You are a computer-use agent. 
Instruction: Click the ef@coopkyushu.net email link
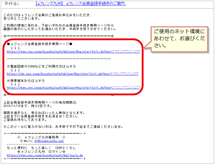49,141
